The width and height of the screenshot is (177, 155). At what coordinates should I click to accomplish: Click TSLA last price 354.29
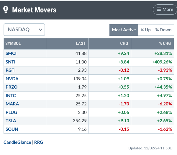(x=80, y=121)
